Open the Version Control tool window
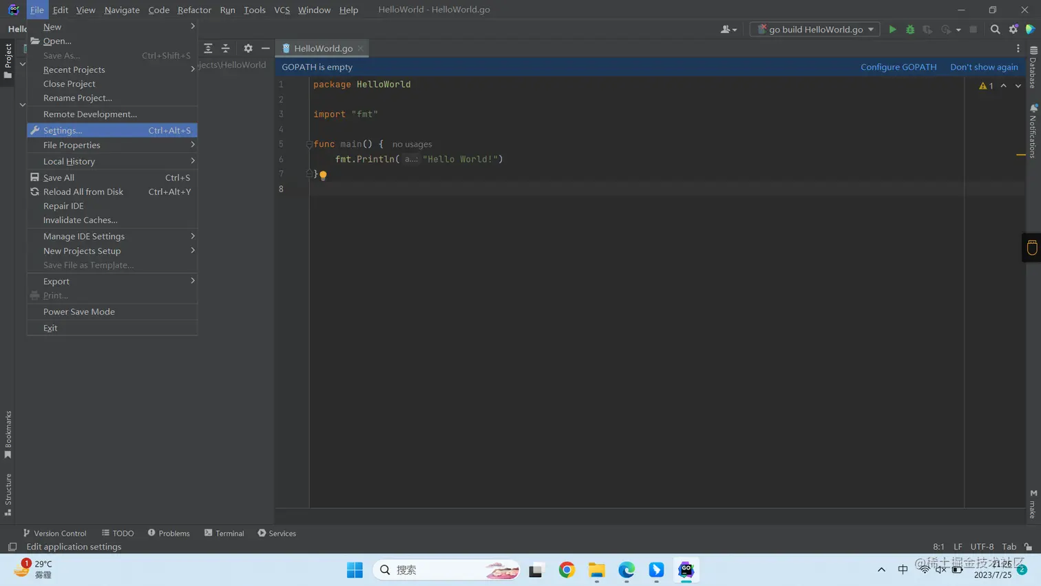This screenshot has width=1041, height=586. point(54,533)
